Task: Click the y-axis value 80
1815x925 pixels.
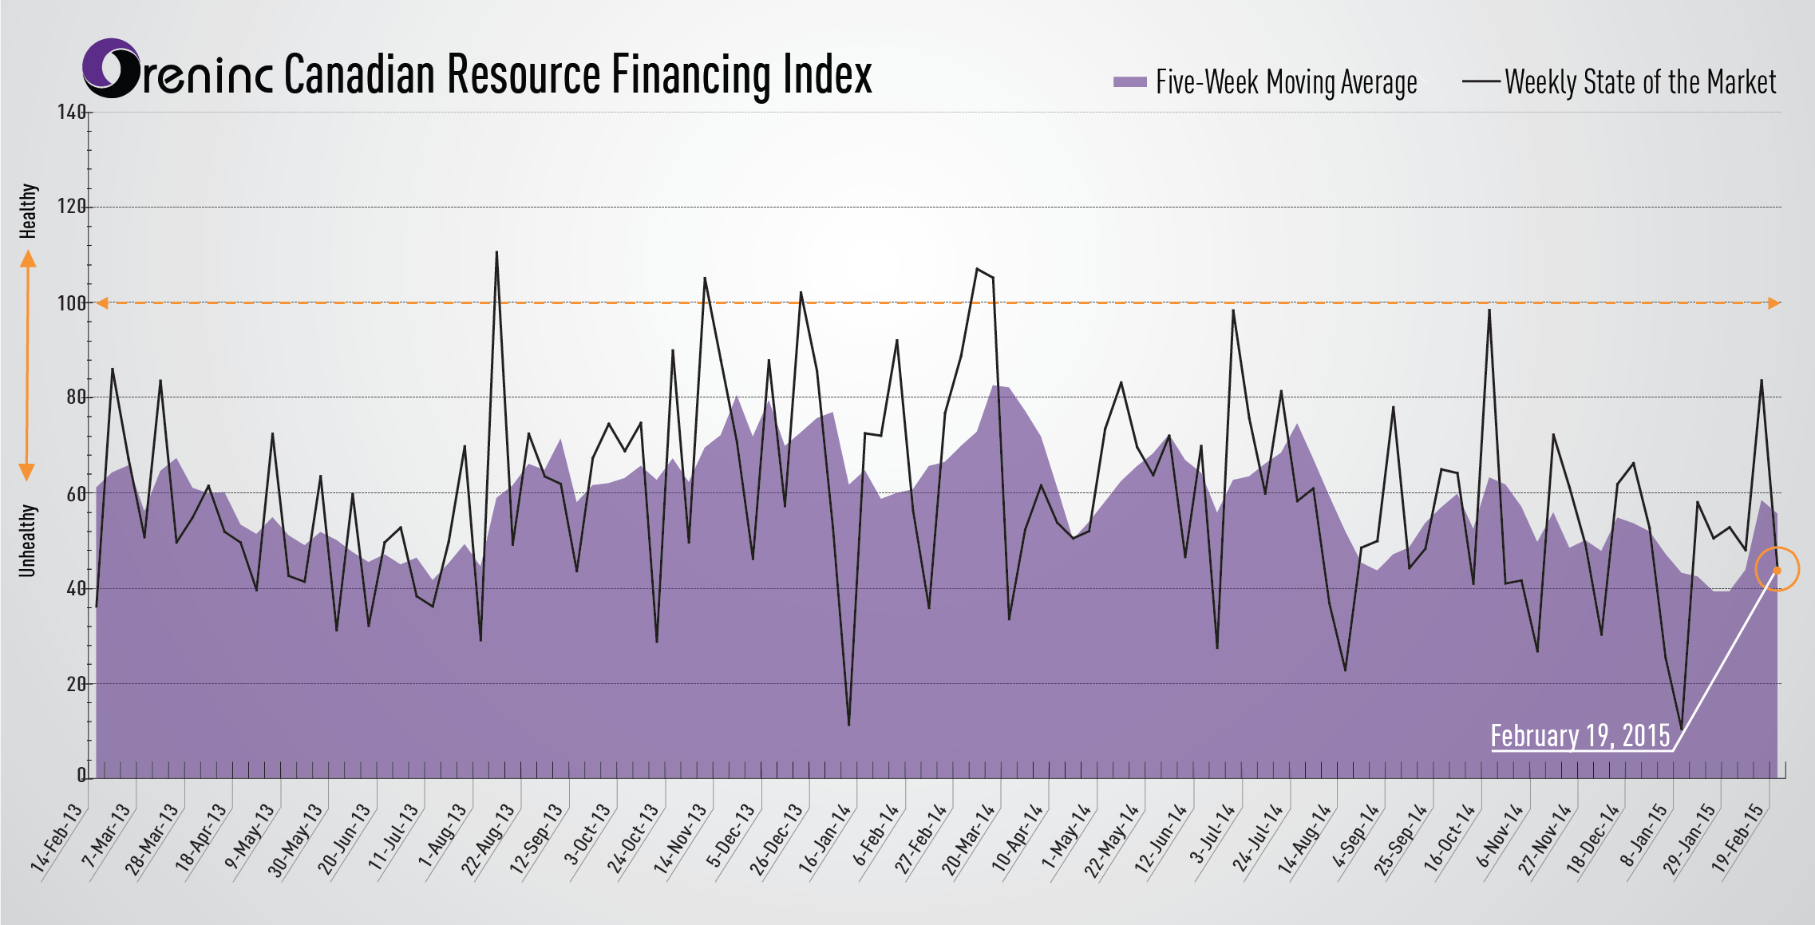Action: tap(75, 397)
